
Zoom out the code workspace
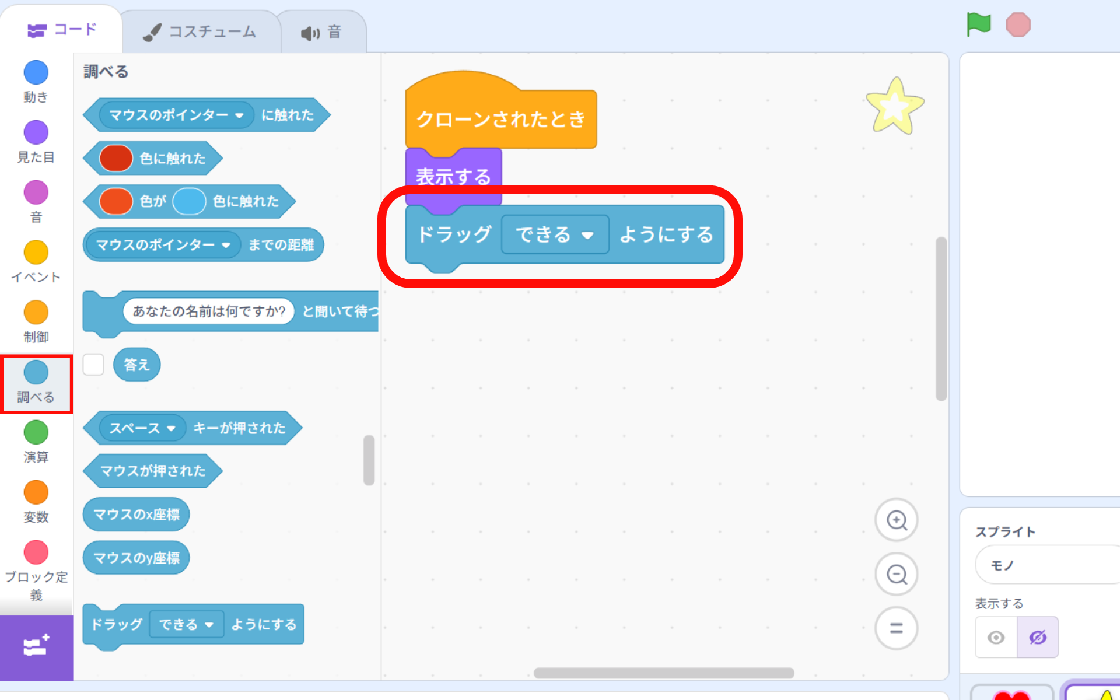pyautogui.click(x=896, y=575)
